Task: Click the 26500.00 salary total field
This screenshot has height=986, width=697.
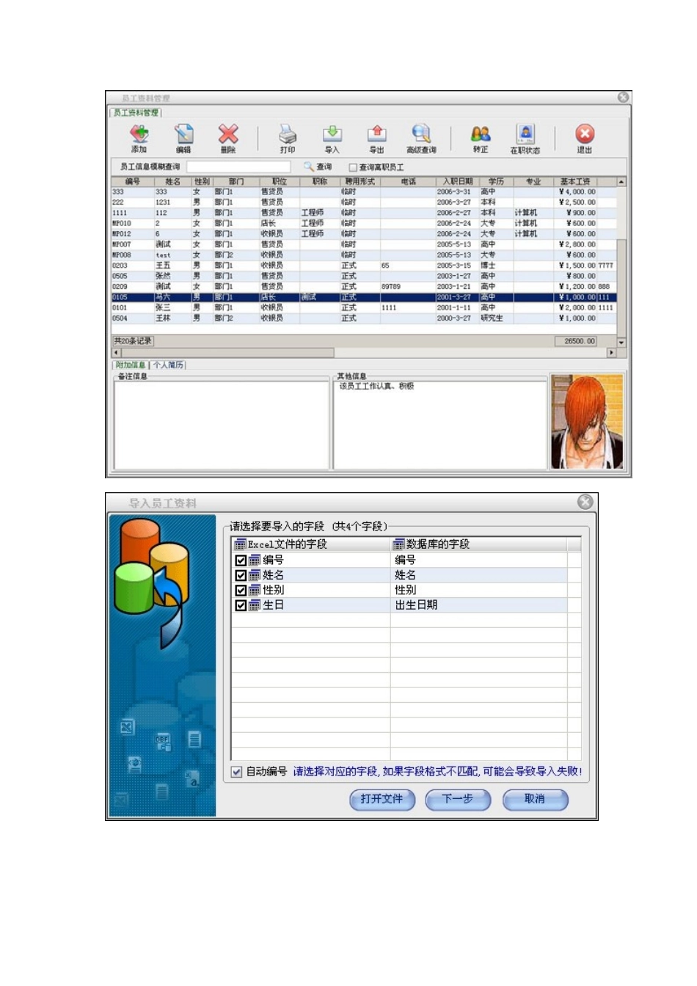Action: coord(576,341)
